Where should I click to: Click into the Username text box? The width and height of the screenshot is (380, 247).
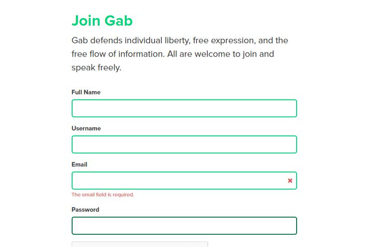[184, 144]
